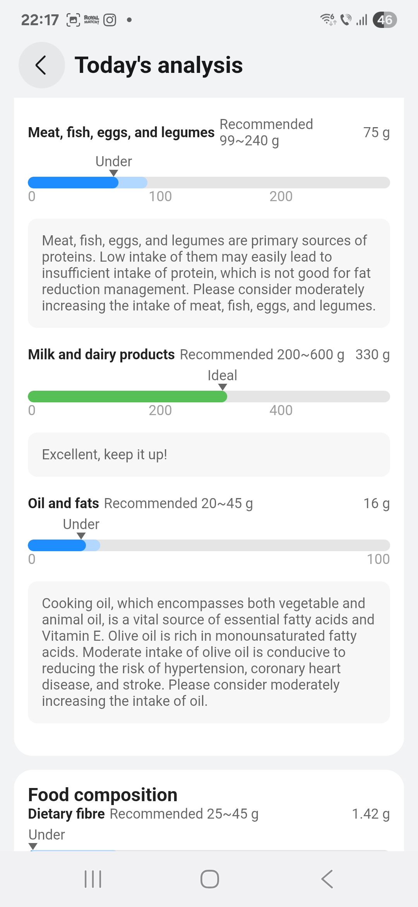The image size is (418, 907).
Task: Select the Food composition section heading
Action: (x=103, y=795)
